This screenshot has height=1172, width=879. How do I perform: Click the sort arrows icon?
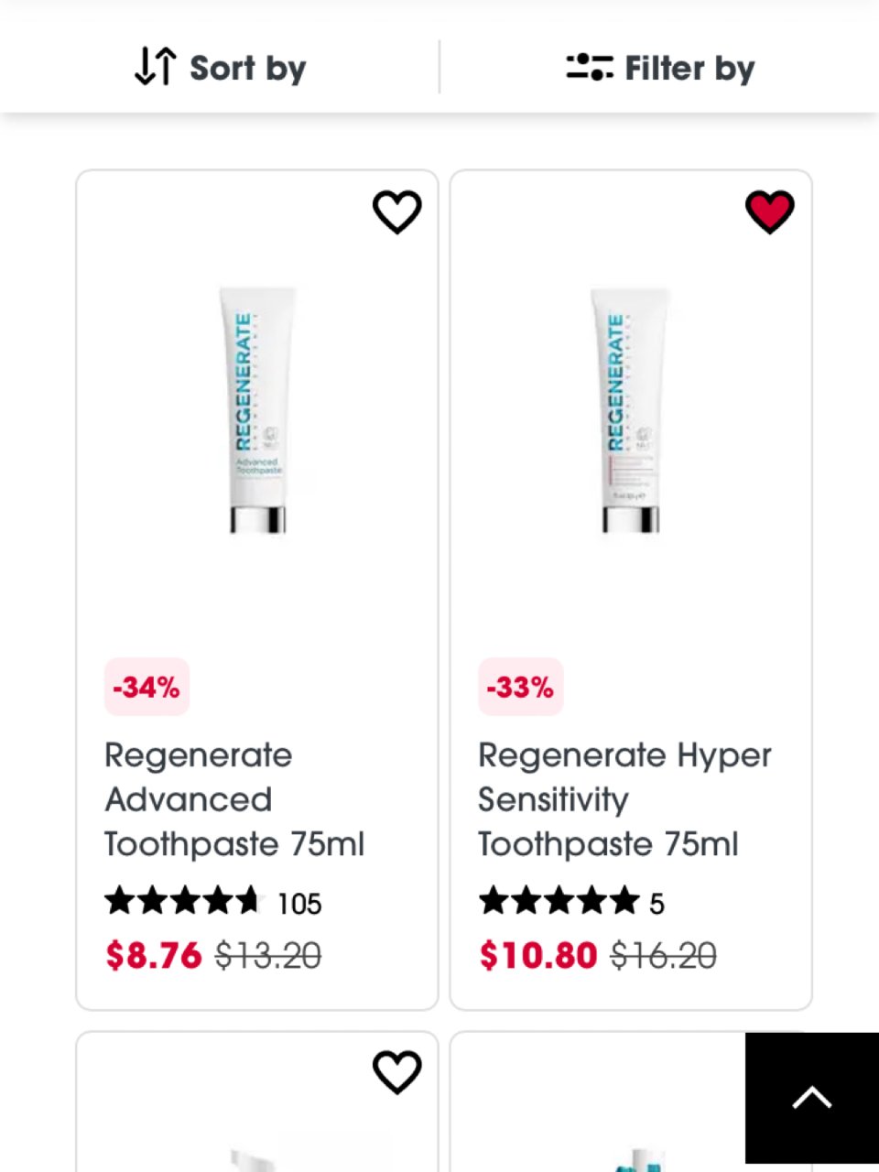click(155, 67)
